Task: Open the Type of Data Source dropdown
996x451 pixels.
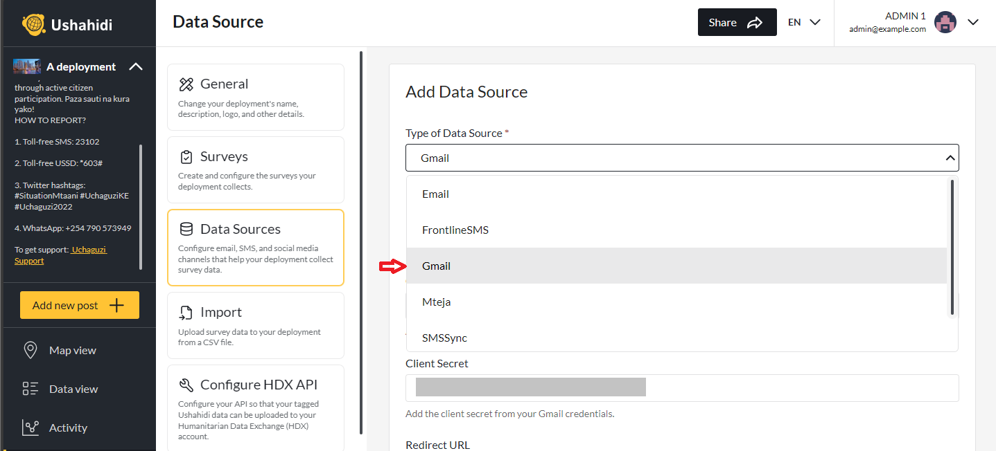Action: click(681, 158)
